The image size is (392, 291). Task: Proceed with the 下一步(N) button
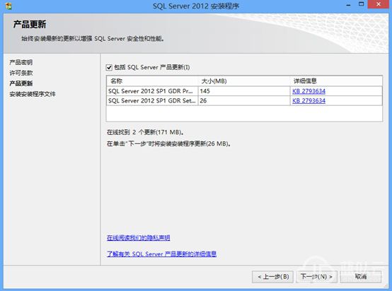click(x=316, y=277)
